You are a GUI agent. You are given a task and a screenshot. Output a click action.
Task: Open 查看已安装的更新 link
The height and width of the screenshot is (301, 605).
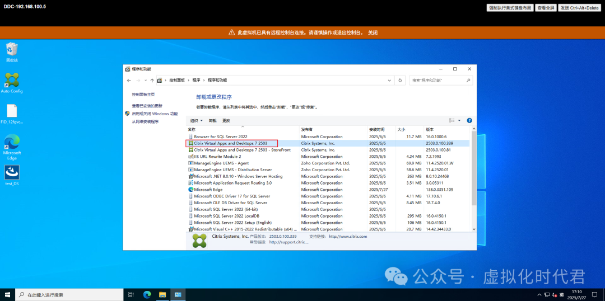(x=147, y=106)
